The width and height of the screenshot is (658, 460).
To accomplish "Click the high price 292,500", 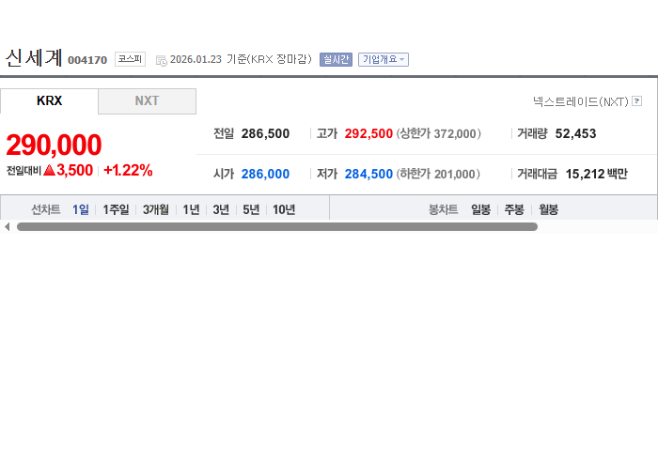I will pos(368,133).
